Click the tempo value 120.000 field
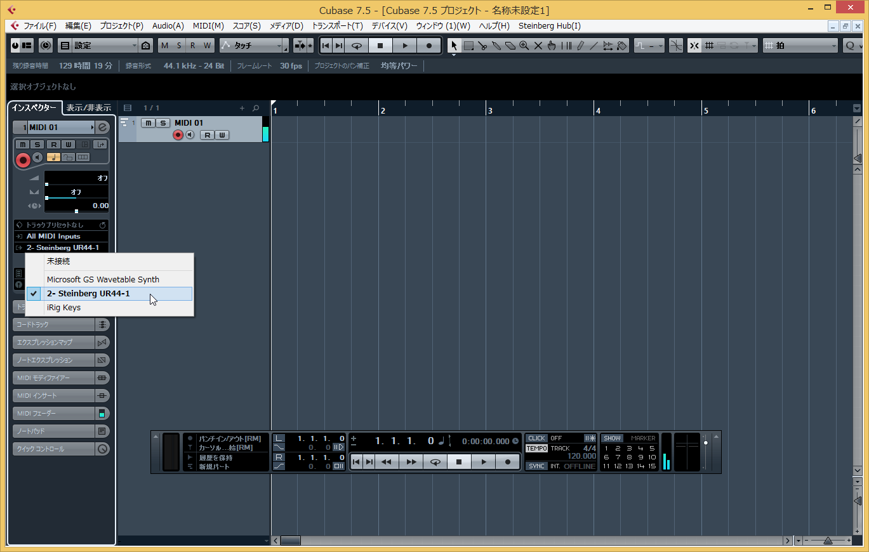The height and width of the screenshot is (552, 869). pos(581,456)
